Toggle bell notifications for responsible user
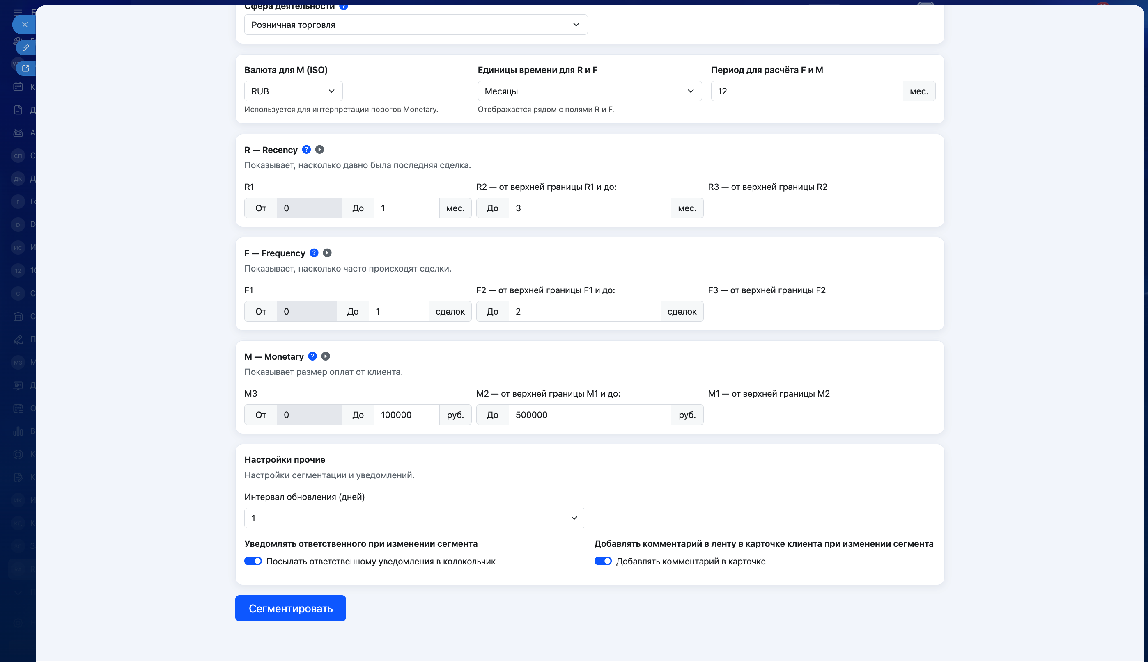This screenshot has width=1148, height=662. pyautogui.click(x=253, y=561)
